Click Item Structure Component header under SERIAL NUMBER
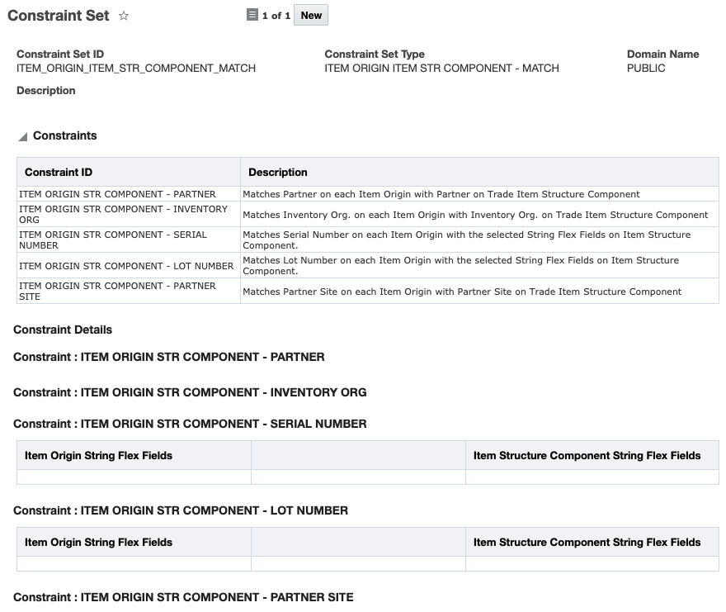 (587, 455)
